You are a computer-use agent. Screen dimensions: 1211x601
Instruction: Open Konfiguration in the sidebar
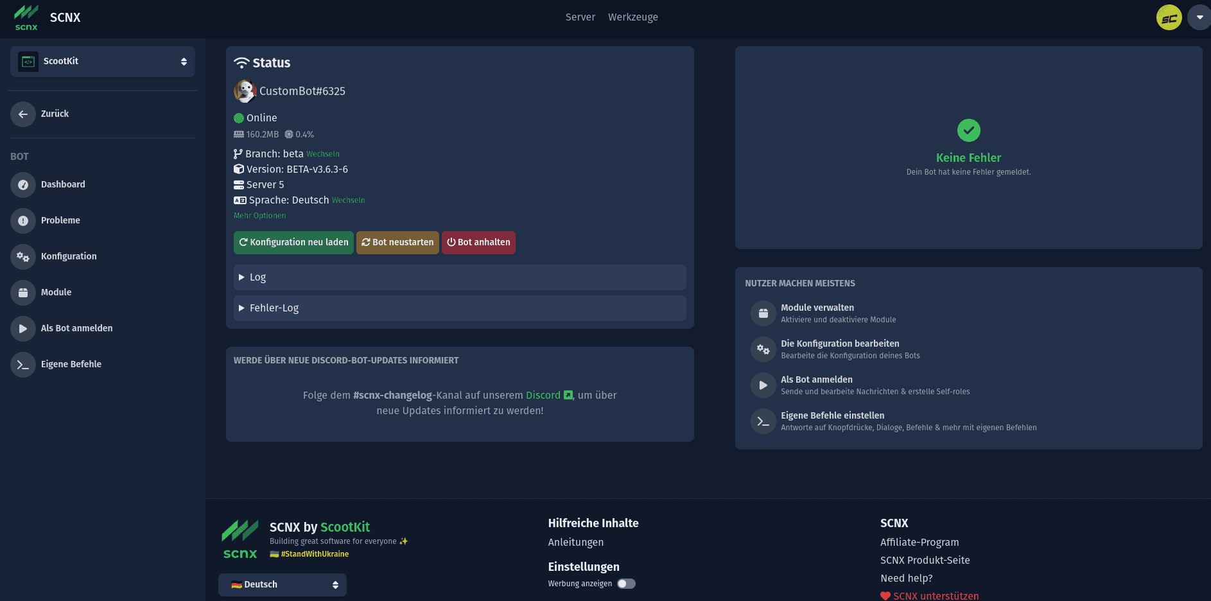pyautogui.click(x=69, y=256)
